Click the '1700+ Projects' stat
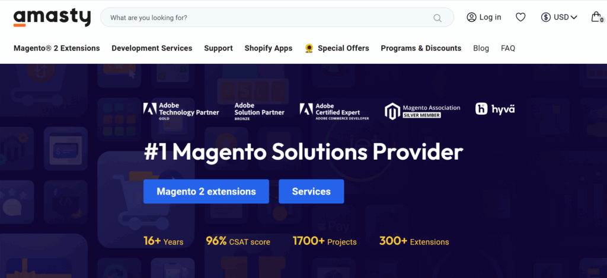The width and height of the screenshot is (607, 278). (x=325, y=241)
